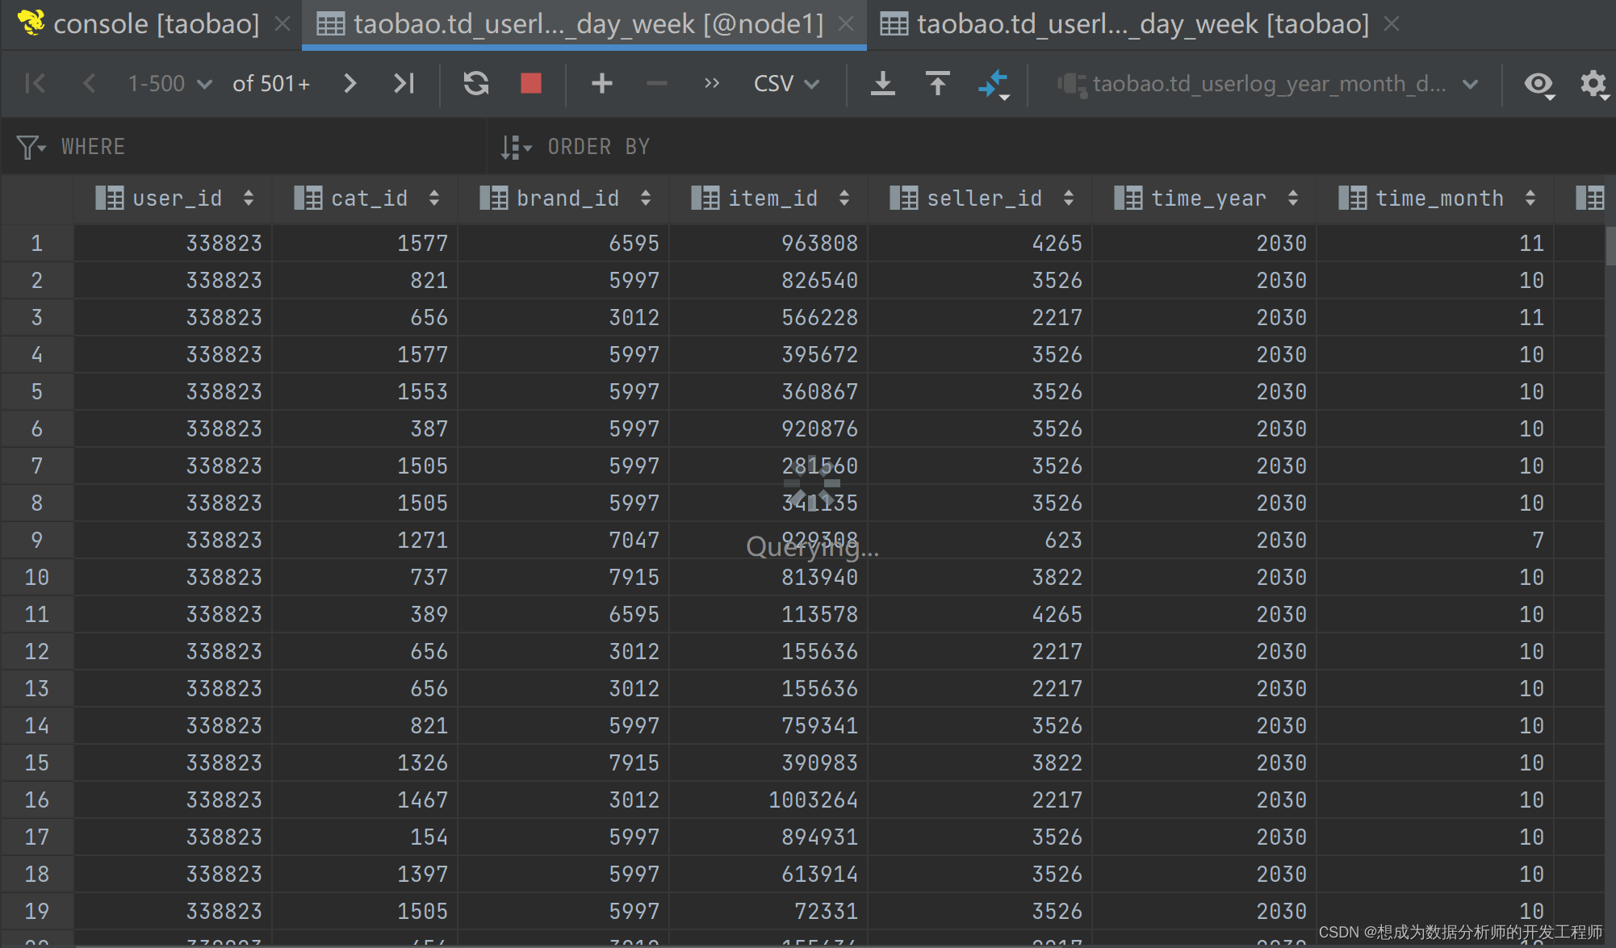The image size is (1616, 948).
Task: Select row number 9
Action: [37, 540]
